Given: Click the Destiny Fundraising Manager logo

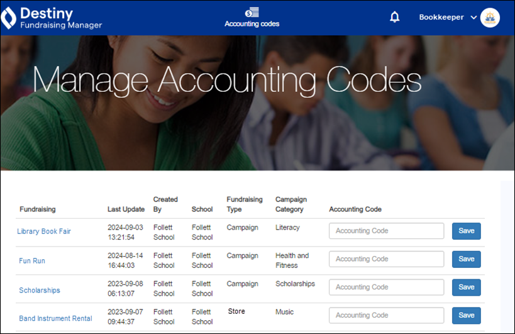Looking at the screenshot, I should pos(52,18).
